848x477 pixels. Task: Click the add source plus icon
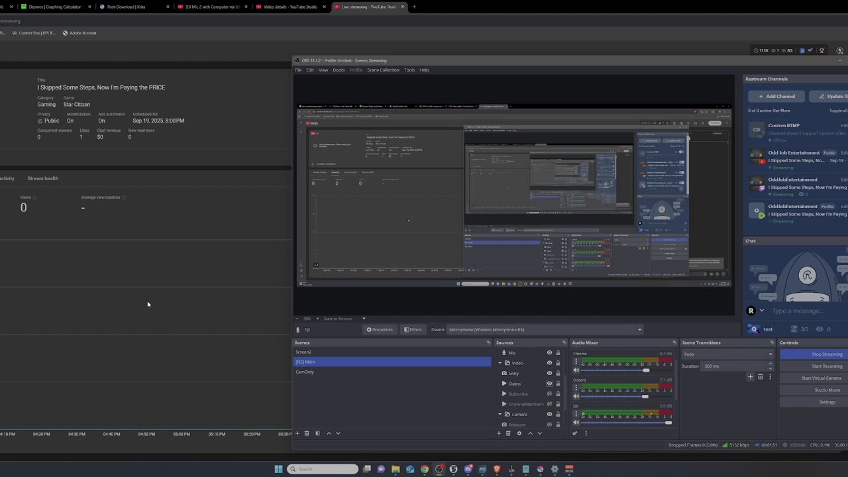(499, 433)
